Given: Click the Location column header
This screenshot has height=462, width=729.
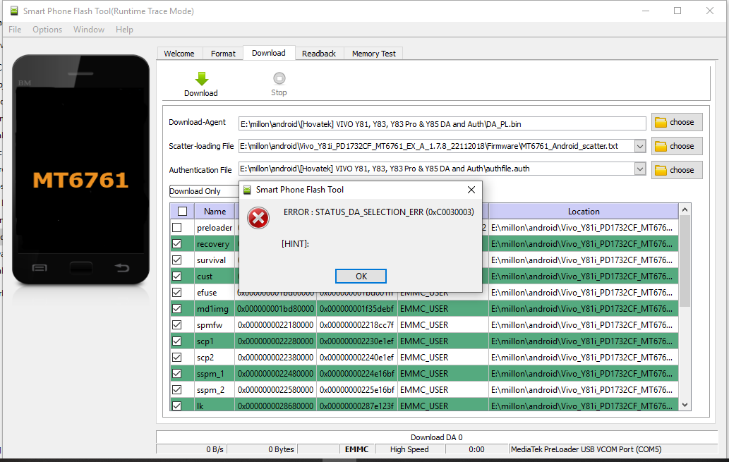Looking at the screenshot, I should click(x=584, y=212).
